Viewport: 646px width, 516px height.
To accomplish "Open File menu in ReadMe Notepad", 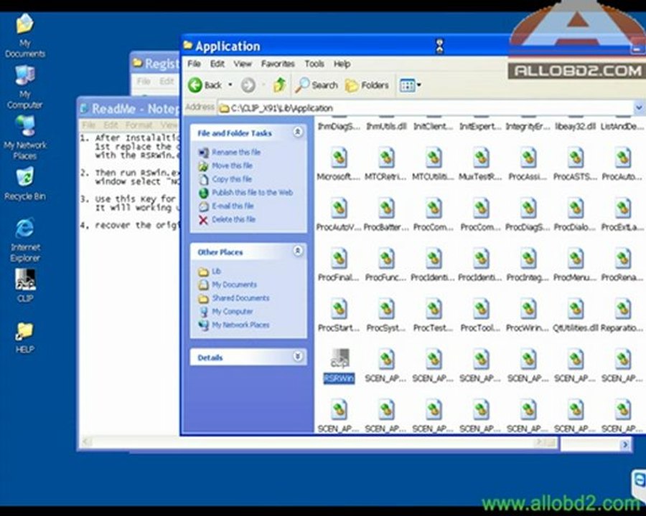I will 88,125.
